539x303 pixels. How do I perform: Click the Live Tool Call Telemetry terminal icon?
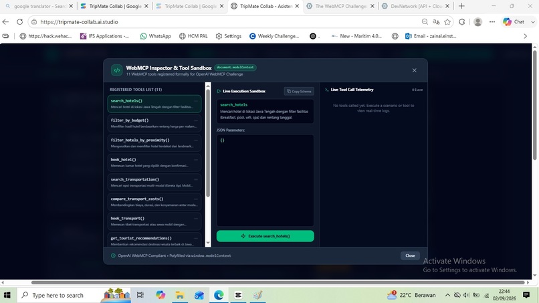point(326,90)
